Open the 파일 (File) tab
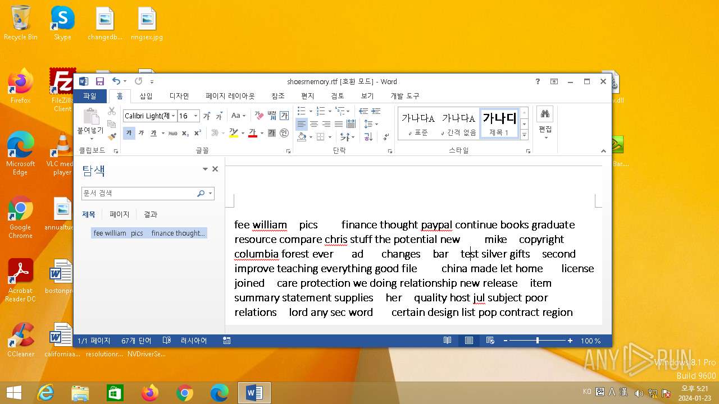The height and width of the screenshot is (404, 719). pos(90,96)
